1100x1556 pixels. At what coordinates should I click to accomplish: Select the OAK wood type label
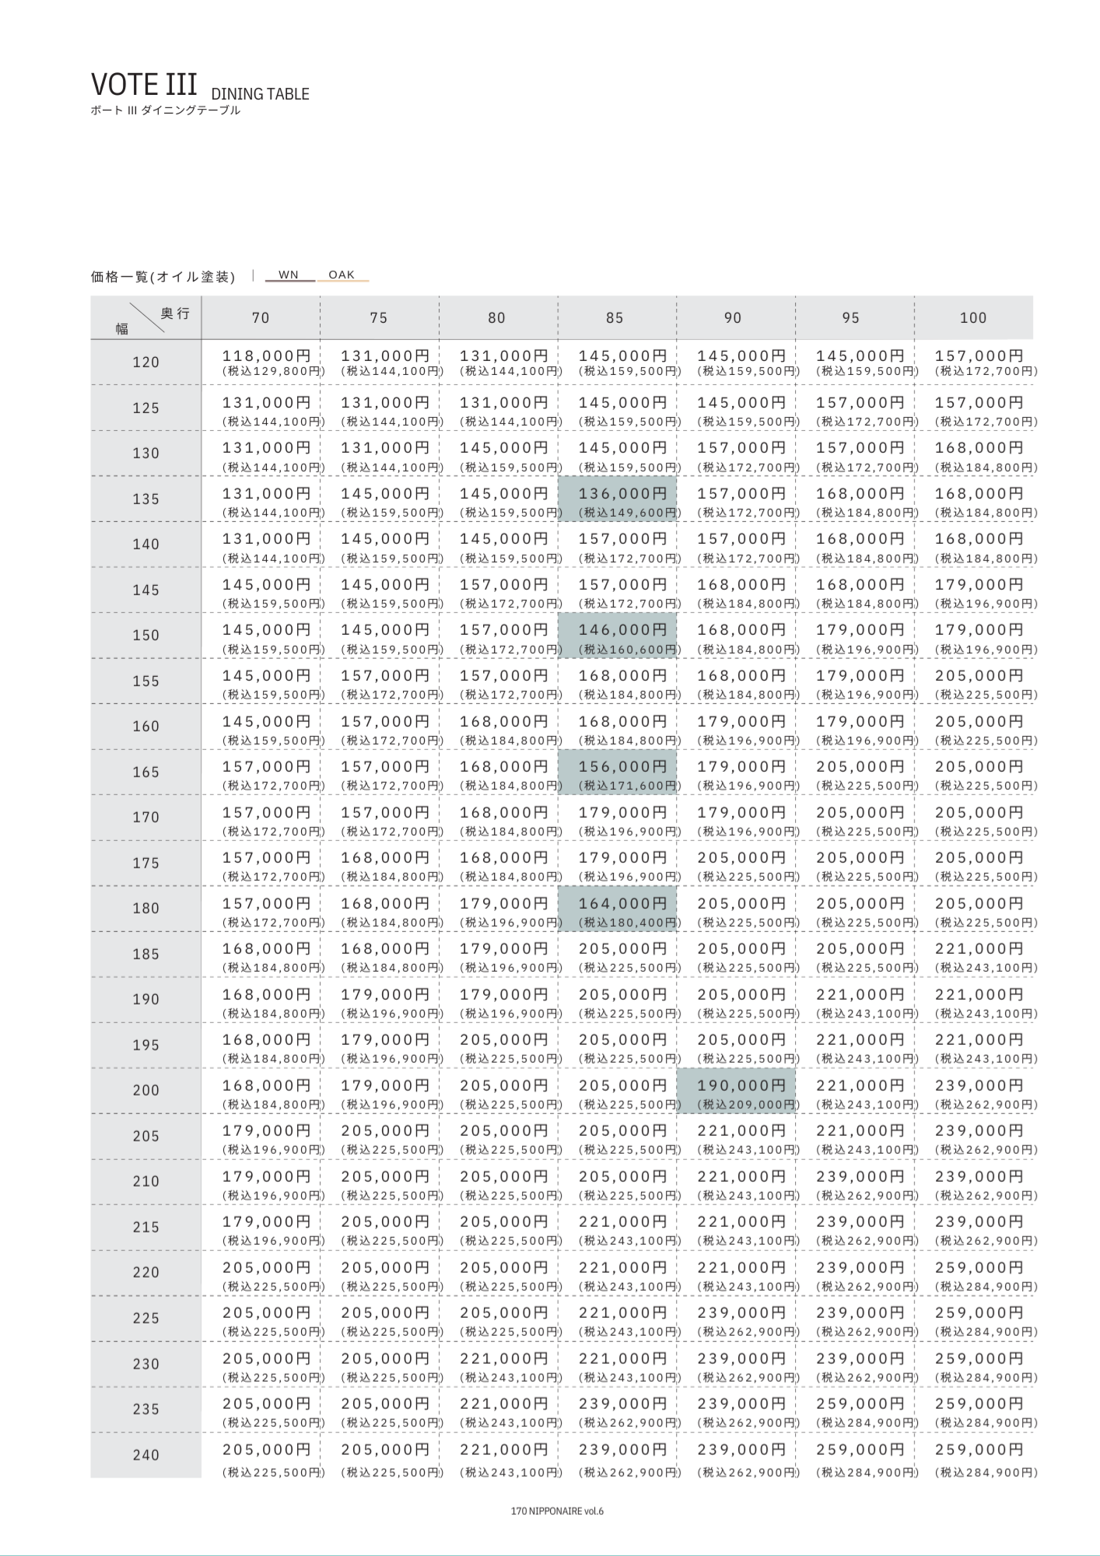[342, 275]
